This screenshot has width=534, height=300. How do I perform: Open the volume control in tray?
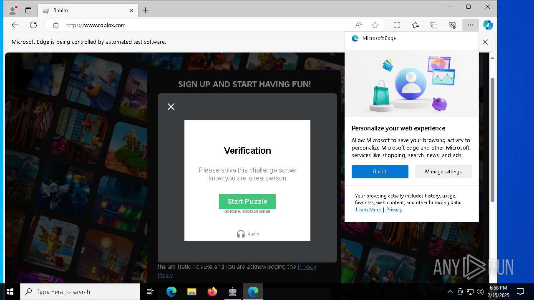[x=480, y=292]
